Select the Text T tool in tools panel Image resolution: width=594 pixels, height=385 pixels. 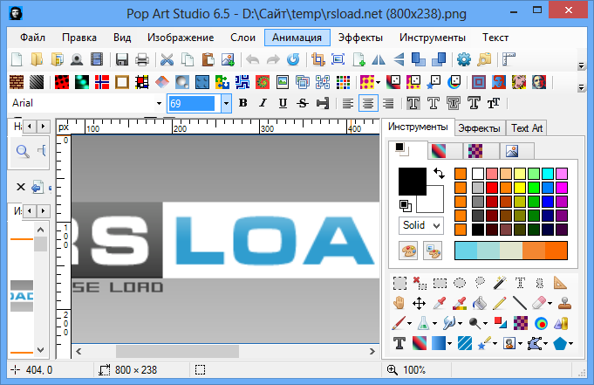point(399,343)
